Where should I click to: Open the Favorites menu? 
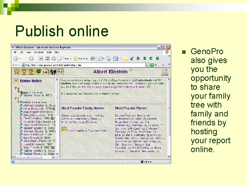38,52
